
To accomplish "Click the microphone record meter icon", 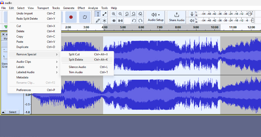I will 192,14.
